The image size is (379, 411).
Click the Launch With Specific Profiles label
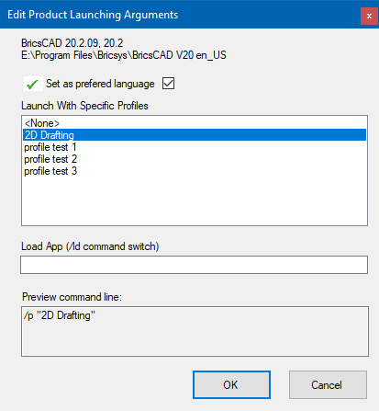pyautogui.click(x=84, y=106)
